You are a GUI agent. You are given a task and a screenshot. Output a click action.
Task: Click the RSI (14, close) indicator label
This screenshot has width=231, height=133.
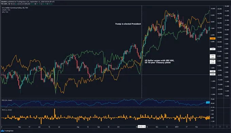click(7, 100)
